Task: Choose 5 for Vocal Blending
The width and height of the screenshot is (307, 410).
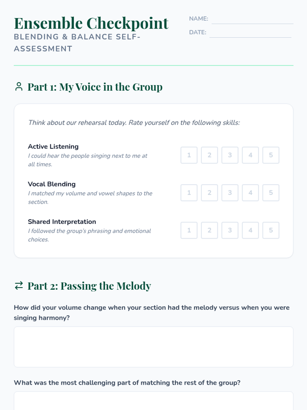Action: tap(271, 193)
